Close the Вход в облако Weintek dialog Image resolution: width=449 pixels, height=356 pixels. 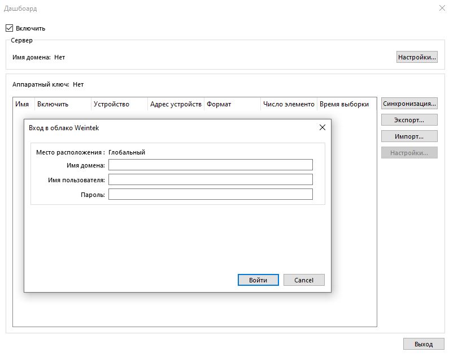(x=322, y=127)
